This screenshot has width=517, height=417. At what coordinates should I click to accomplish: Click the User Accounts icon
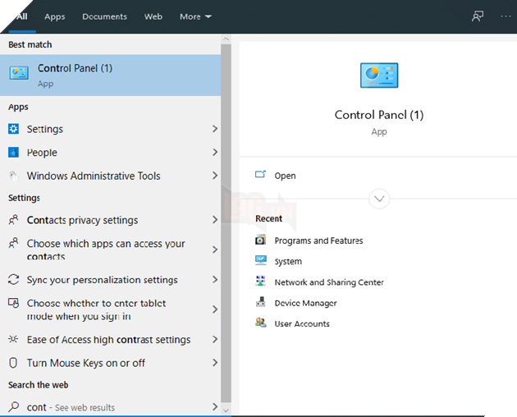coord(261,323)
